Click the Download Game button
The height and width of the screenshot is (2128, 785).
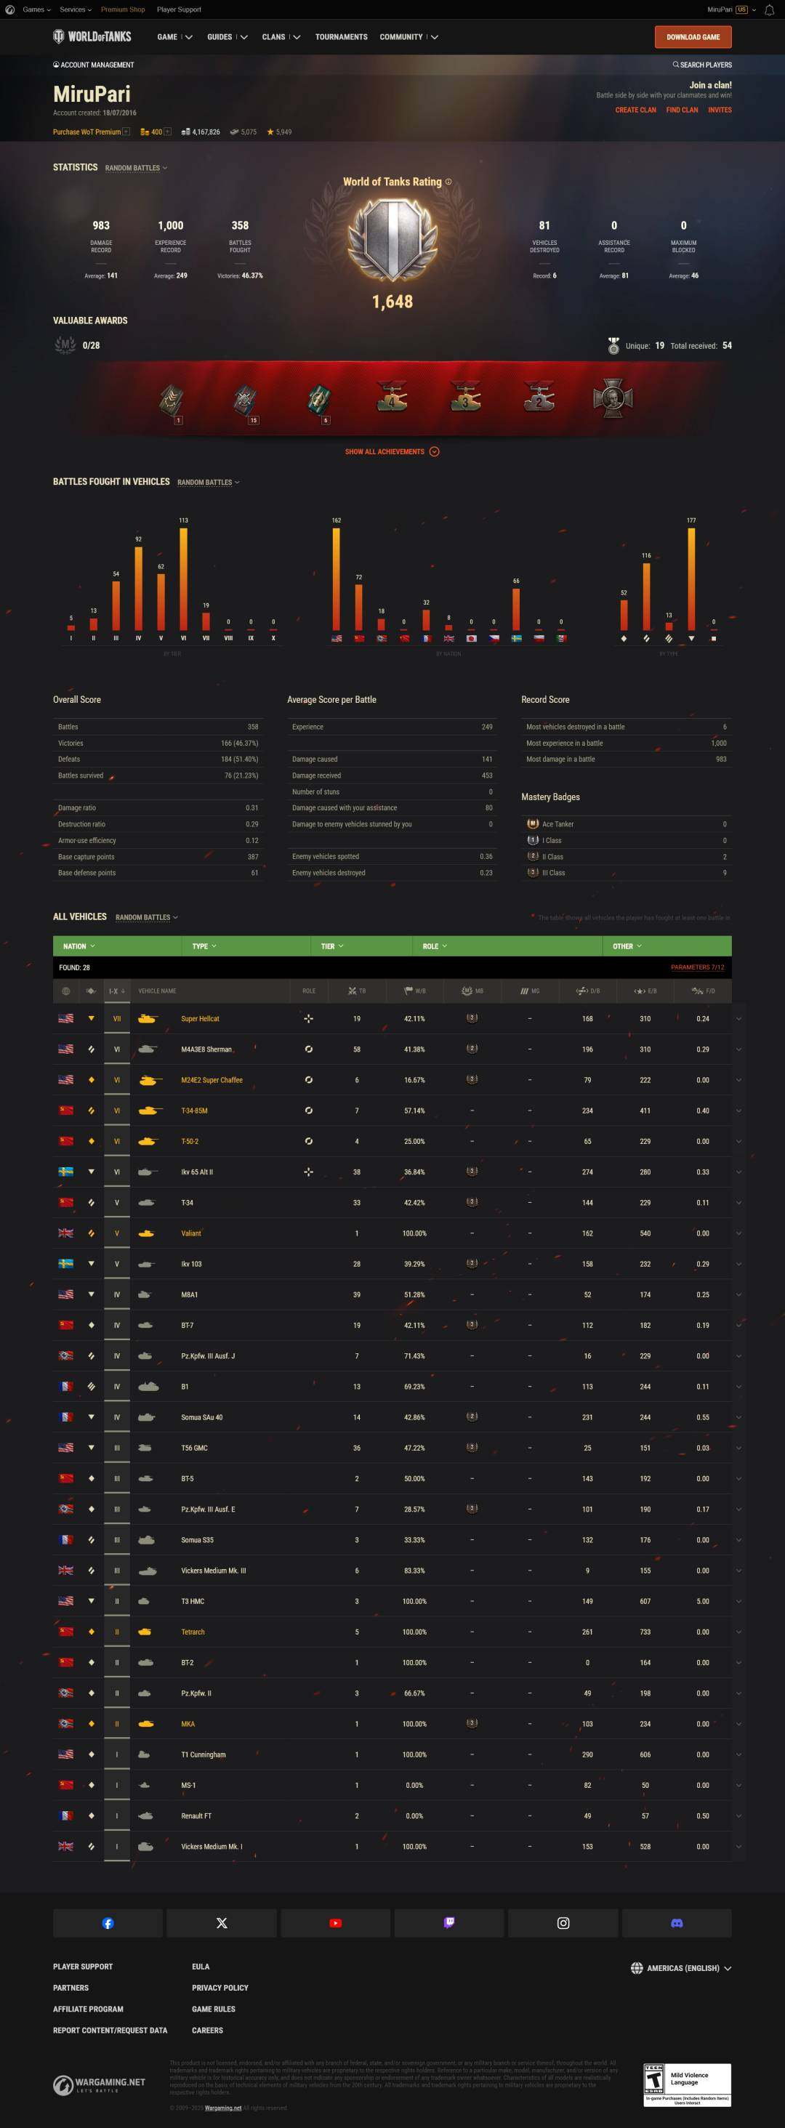693,37
